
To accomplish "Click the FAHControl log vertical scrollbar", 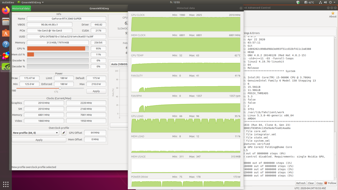I will click(x=335, y=108).
